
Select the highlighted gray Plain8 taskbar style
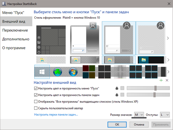119,60
